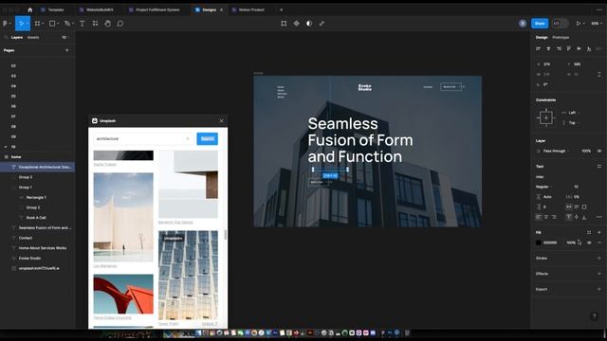Set text align center
Screen dimensions: 607x341
coord(546,217)
